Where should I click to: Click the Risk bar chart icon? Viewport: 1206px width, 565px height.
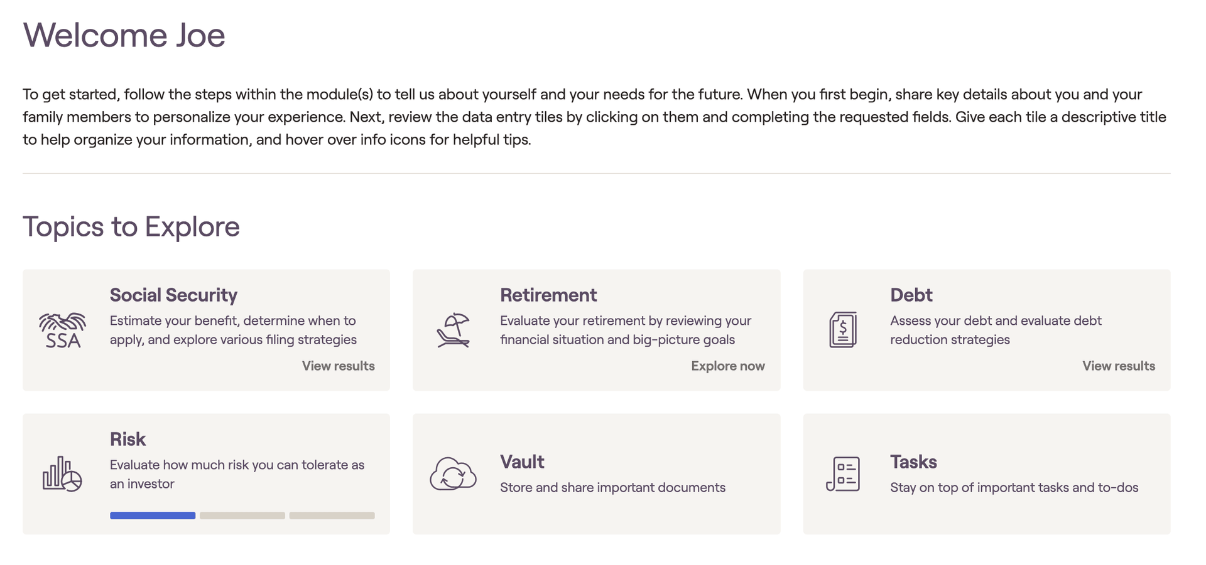point(62,474)
